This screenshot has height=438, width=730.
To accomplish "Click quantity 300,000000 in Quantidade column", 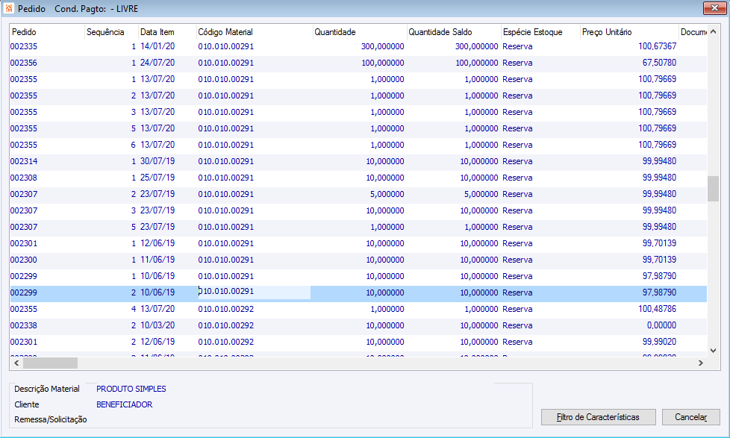I will (x=382, y=46).
